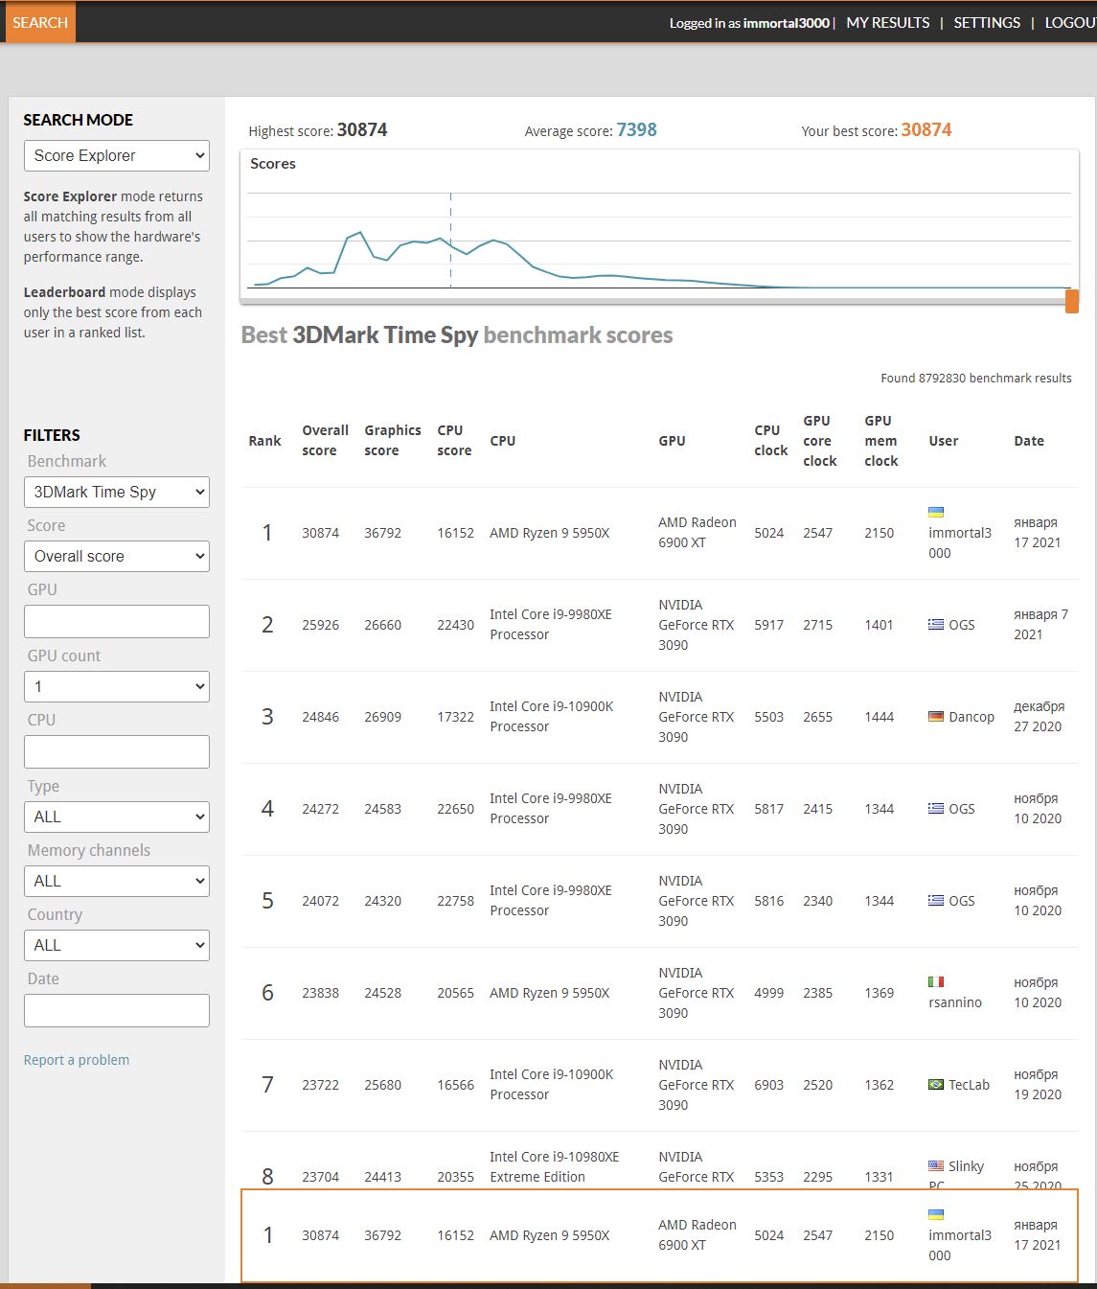The height and width of the screenshot is (1289, 1097).
Task: Click the average score value 7398
Action: tap(636, 130)
